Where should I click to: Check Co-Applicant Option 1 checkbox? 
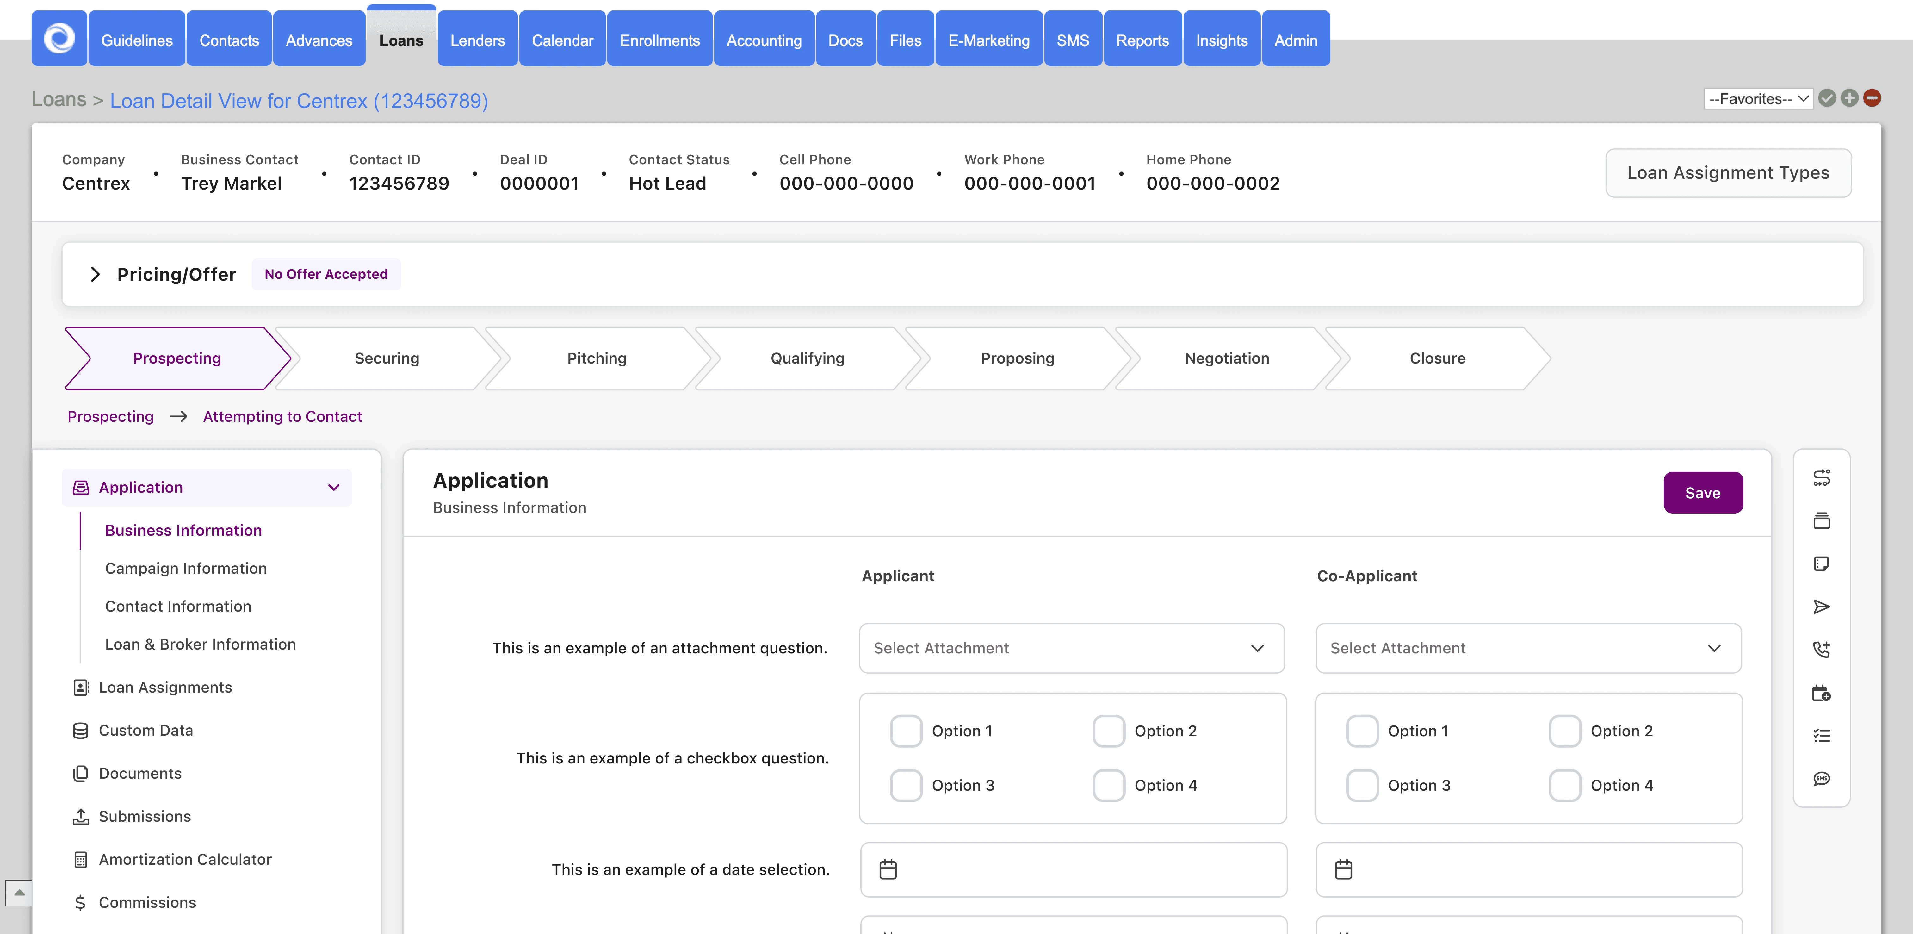tap(1362, 731)
